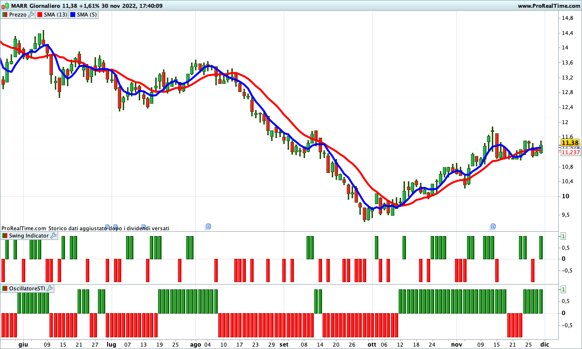Open the Swing Indicator settings wrench
582x349 pixels.
53,236
